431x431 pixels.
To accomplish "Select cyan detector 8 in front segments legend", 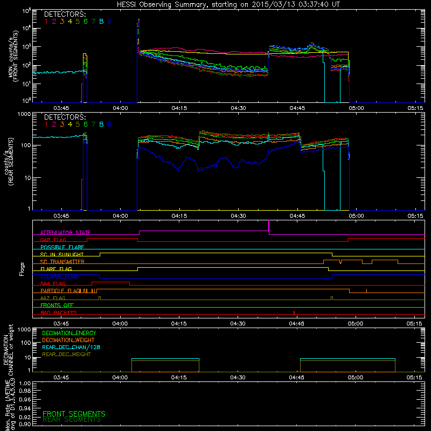I will [101, 22].
